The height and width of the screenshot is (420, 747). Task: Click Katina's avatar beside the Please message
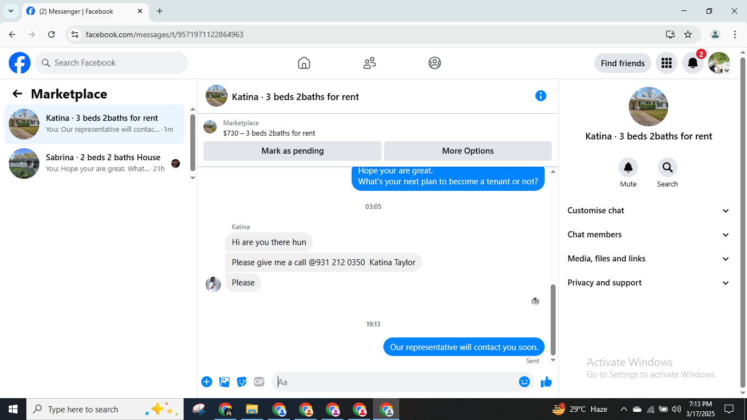coord(213,284)
